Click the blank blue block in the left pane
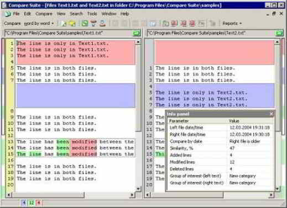Viewport: 287px width, 208px height. pos(76,95)
